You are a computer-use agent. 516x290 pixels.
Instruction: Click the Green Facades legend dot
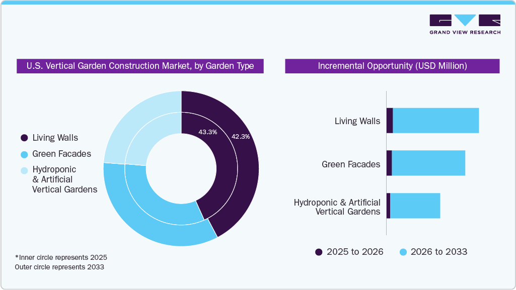pos(24,154)
